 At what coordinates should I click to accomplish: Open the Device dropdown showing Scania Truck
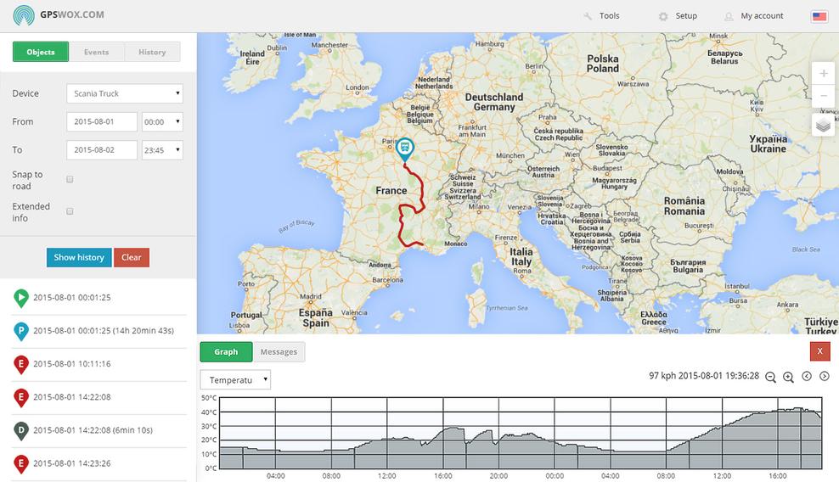click(125, 93)
